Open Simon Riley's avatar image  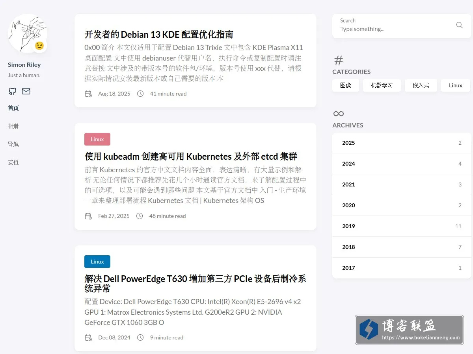[28, 33]
